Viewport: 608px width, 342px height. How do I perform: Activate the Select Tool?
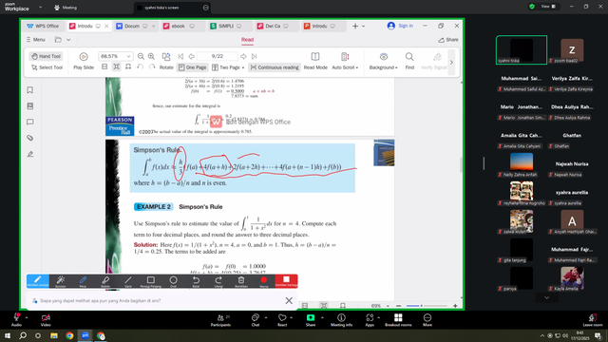pyautogui.click(x=47, y=67)
